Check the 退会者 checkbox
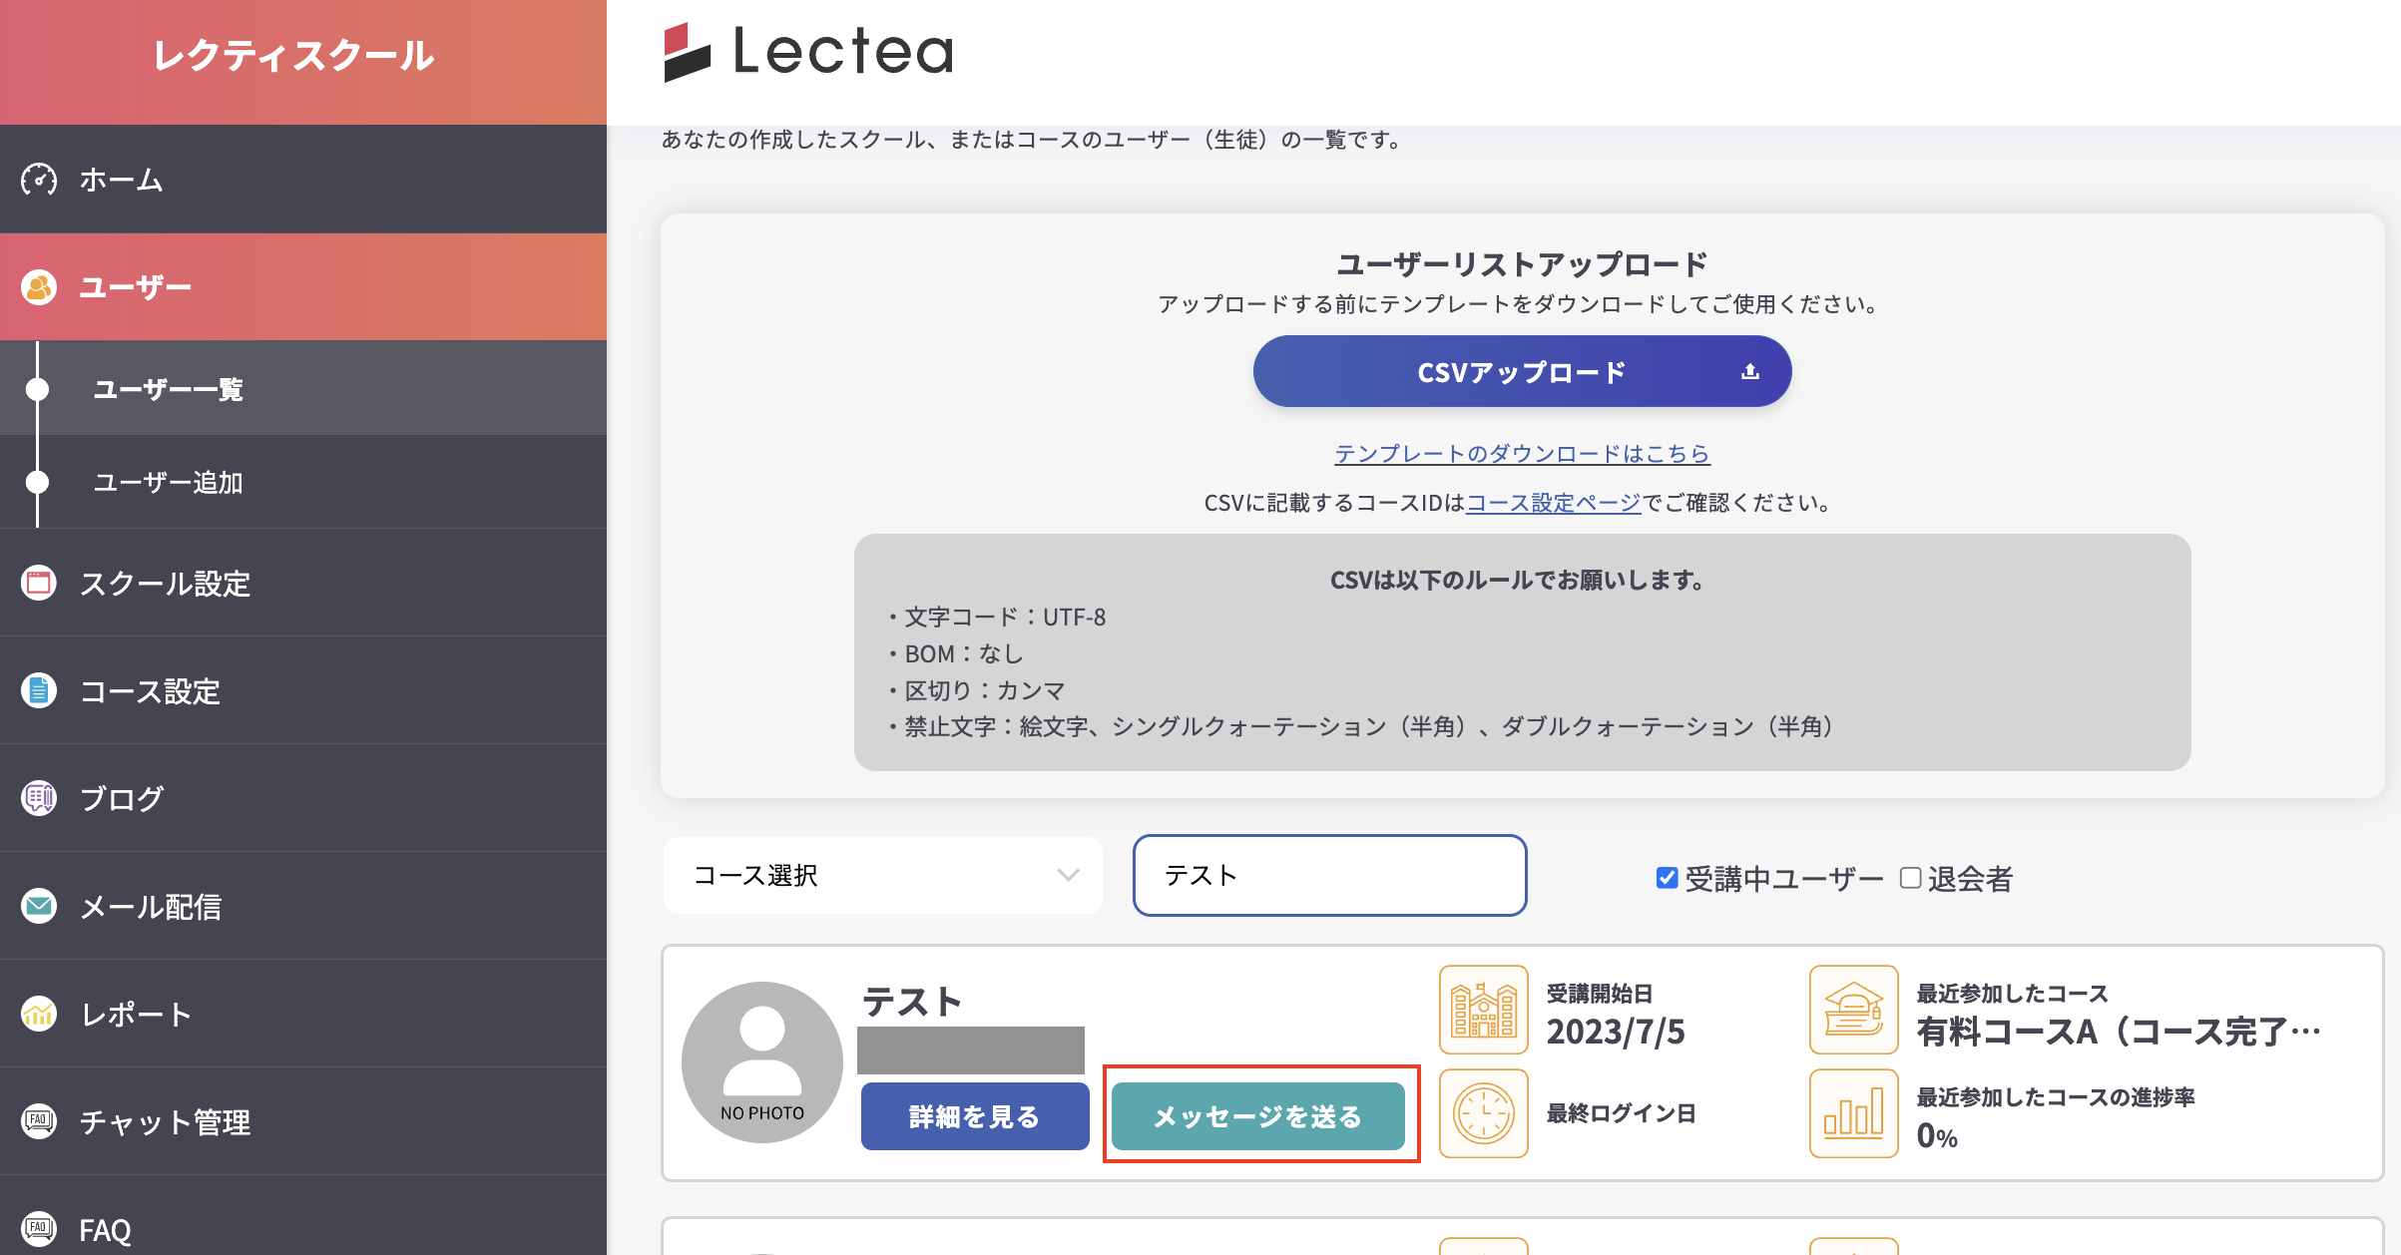Image resolution: width=2401 pixels, height=1255 pixels. (1910, 878)
